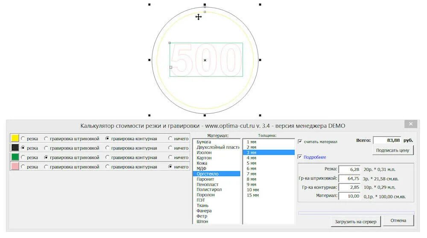427x238 pixels.
Task: Close the calculator dialog
Action: point(411,124)
